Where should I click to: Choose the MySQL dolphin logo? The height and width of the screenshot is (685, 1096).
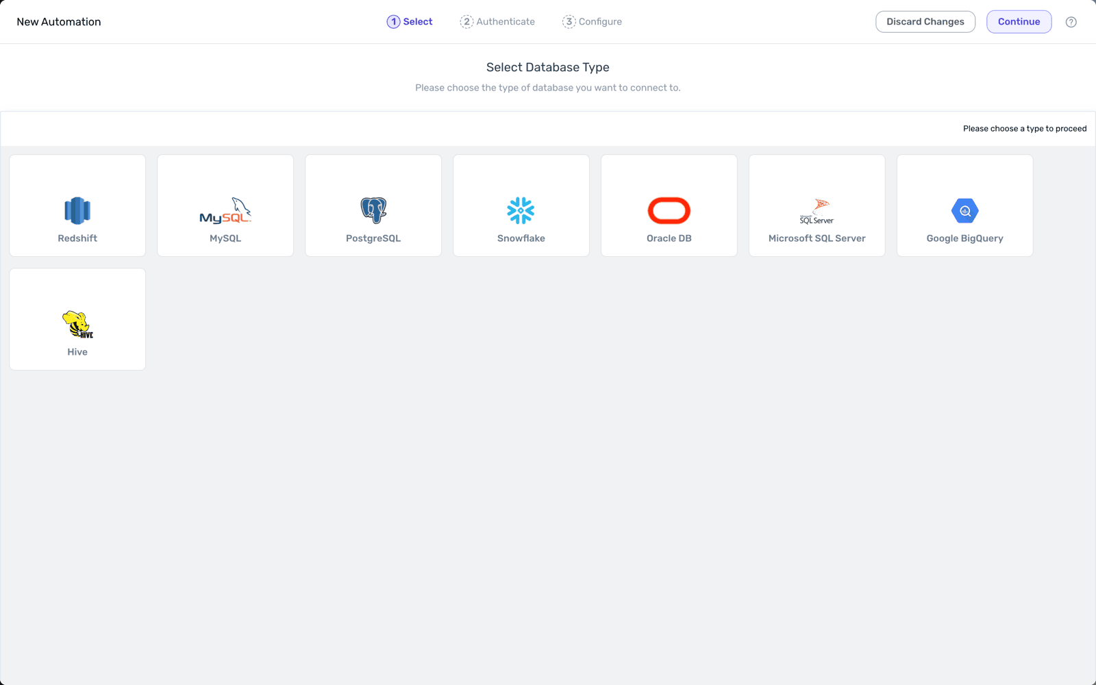(225, 210)
